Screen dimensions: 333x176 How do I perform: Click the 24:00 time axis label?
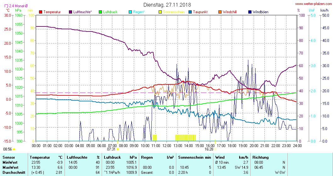297,146
